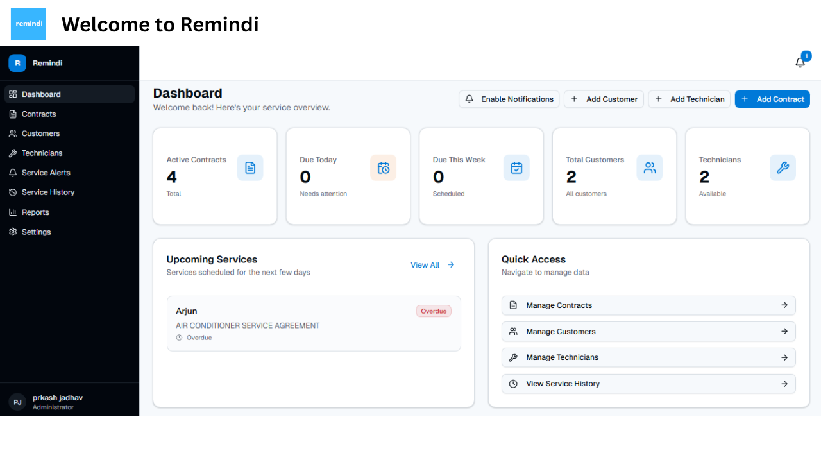Image resolution: width=821 pixels, height=462 pixels.
Task: Open Settings in the sidebar
Action: tap(69, 232)
